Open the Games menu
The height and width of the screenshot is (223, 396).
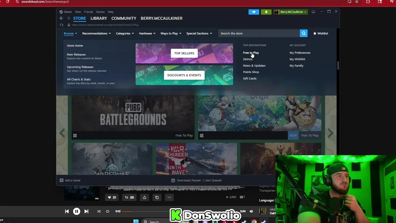[x=100, y=12]
